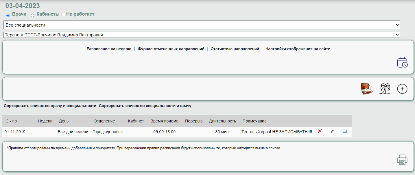Screen dimensions: 415x175
Task: Open Журнал отмененных направлений
Action: [x=171, y=49]
